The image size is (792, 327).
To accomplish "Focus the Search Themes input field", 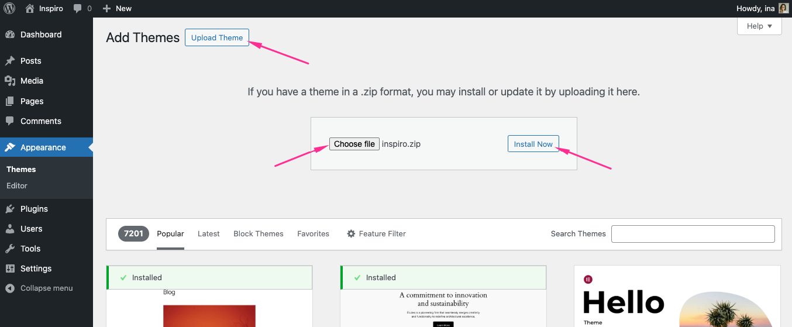I will pyautogui.click(x=693, y=234).
